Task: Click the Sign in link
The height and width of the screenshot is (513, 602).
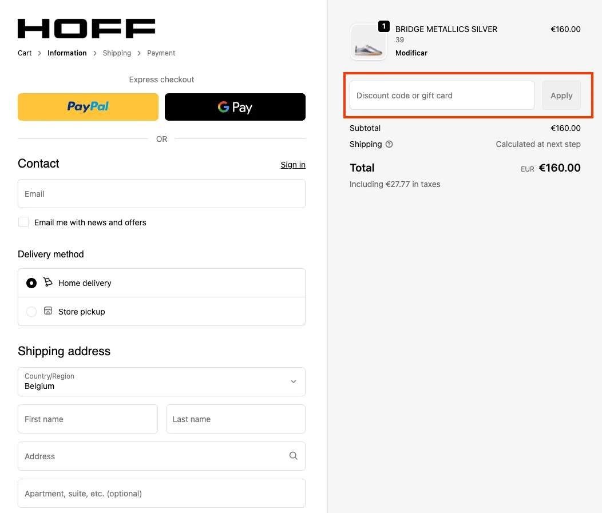Action: pos(292,165)
